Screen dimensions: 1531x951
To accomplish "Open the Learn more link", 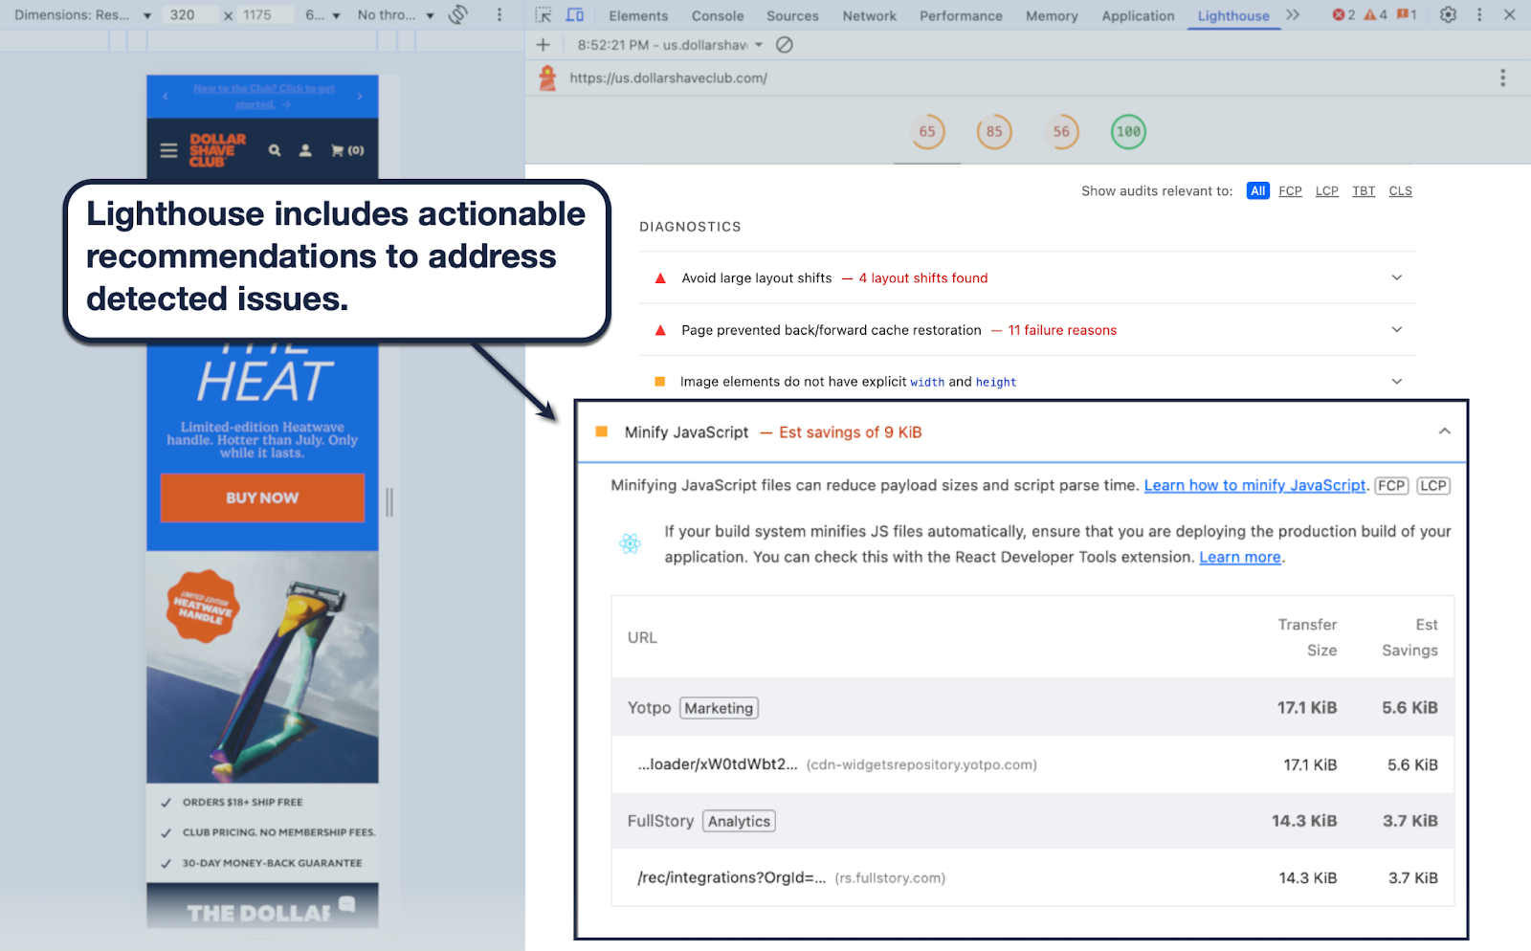I will [x=1240, y=557].
